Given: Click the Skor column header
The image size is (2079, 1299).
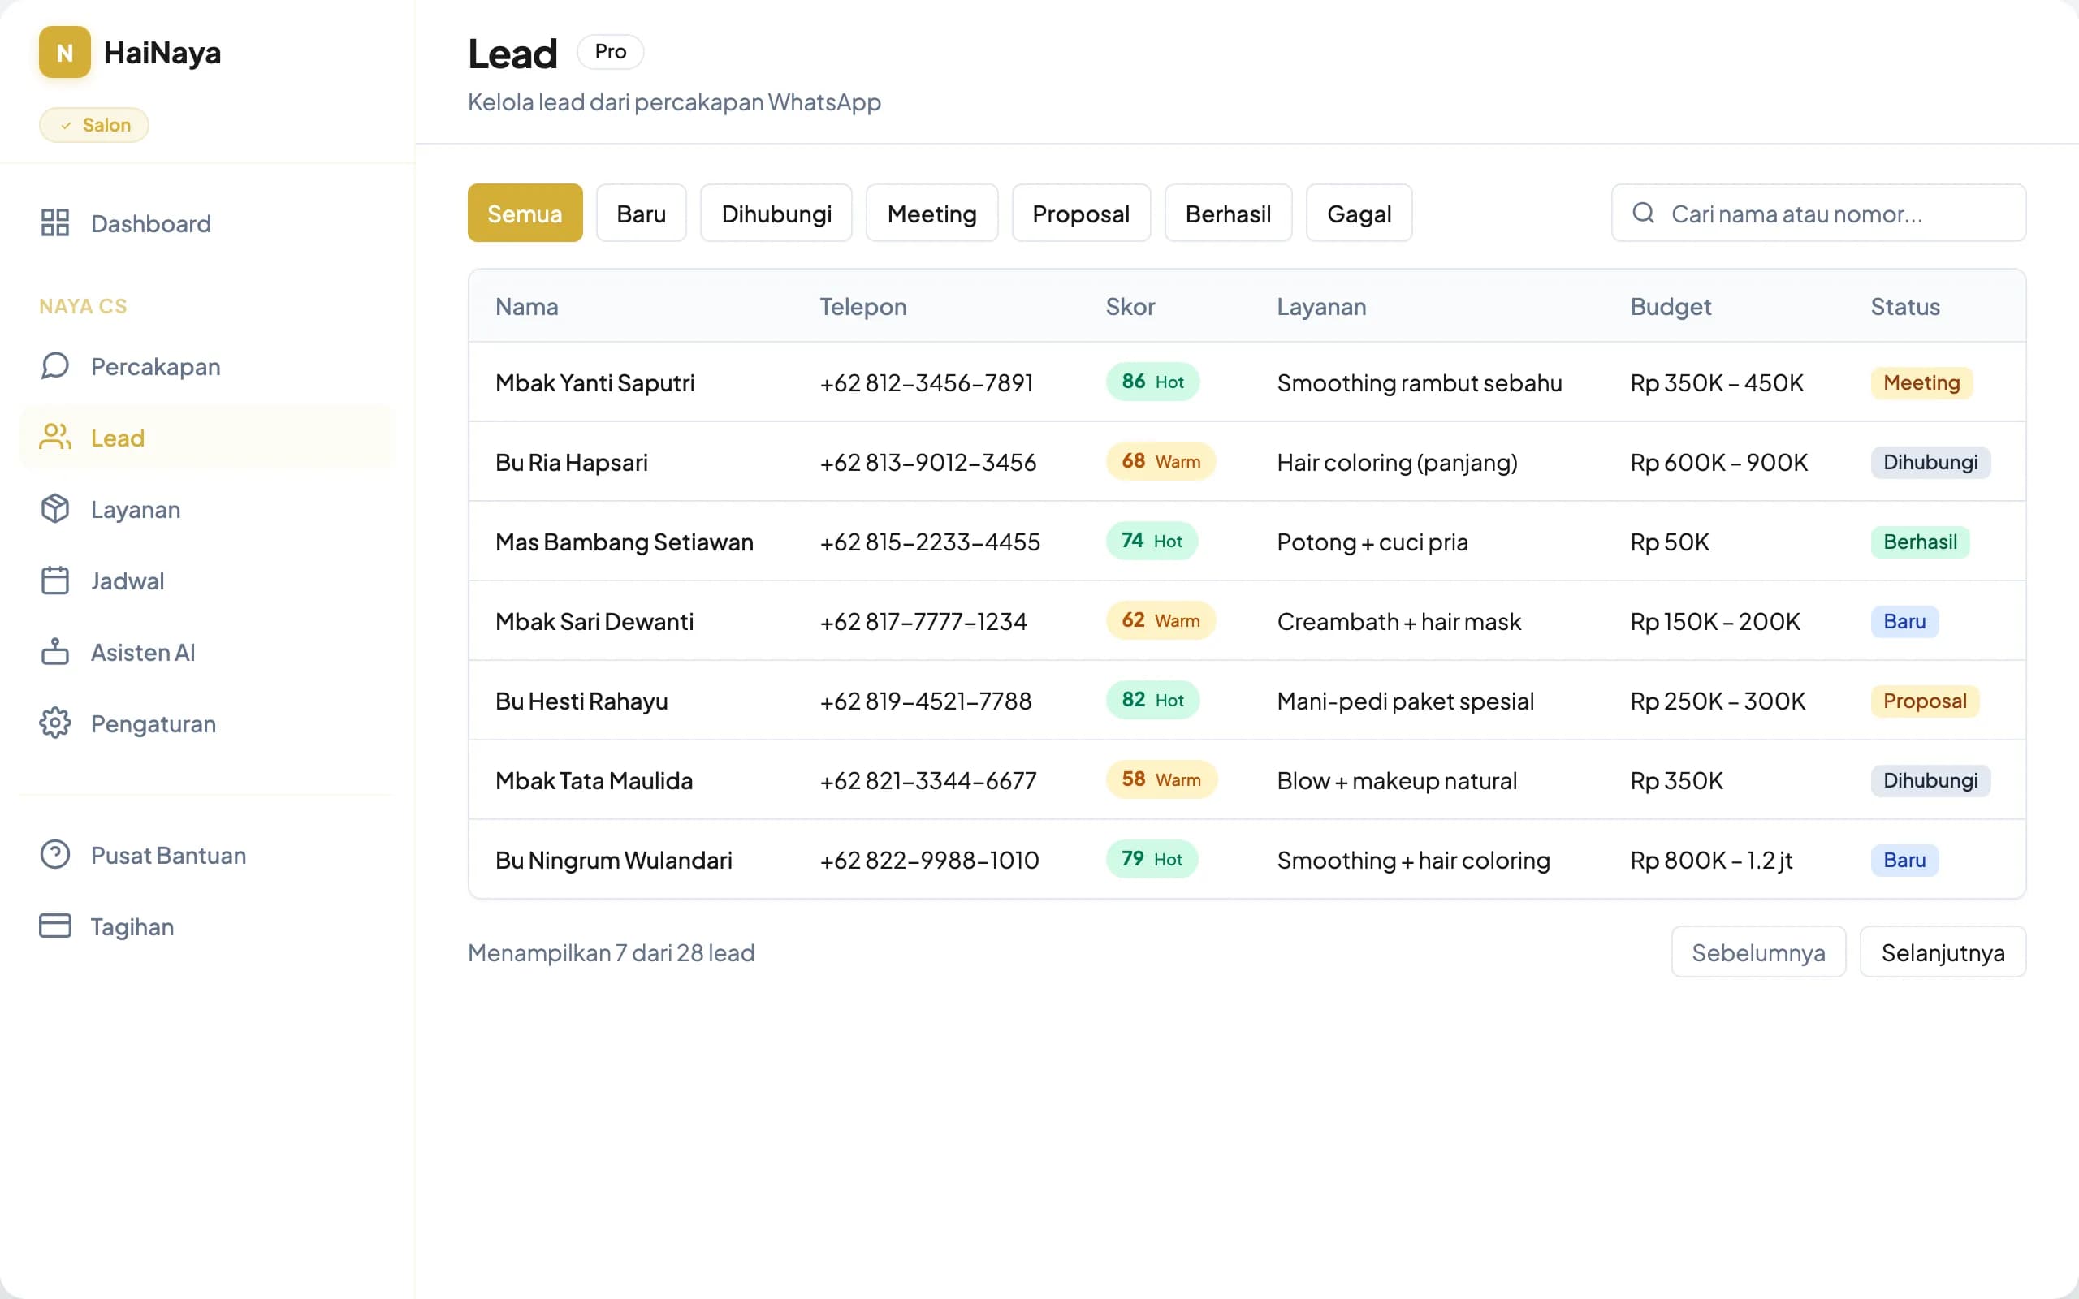Looking at the screenshot, I should 1130,307.
